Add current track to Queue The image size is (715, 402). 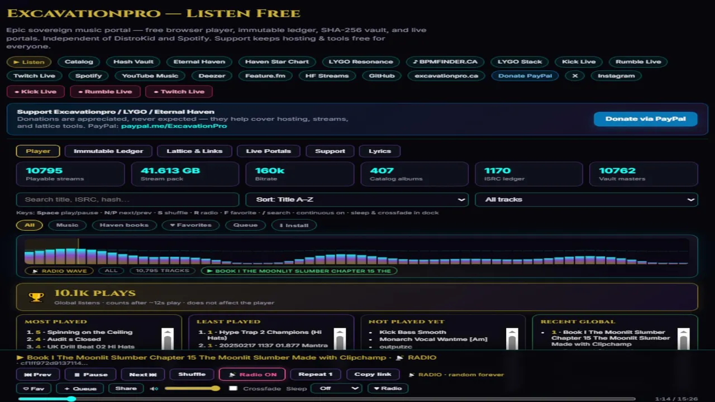[80, 389]
